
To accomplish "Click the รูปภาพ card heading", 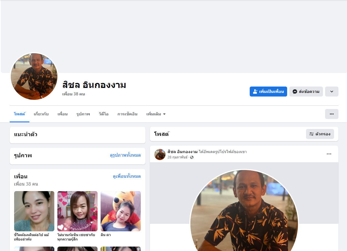I will point(23,155).
